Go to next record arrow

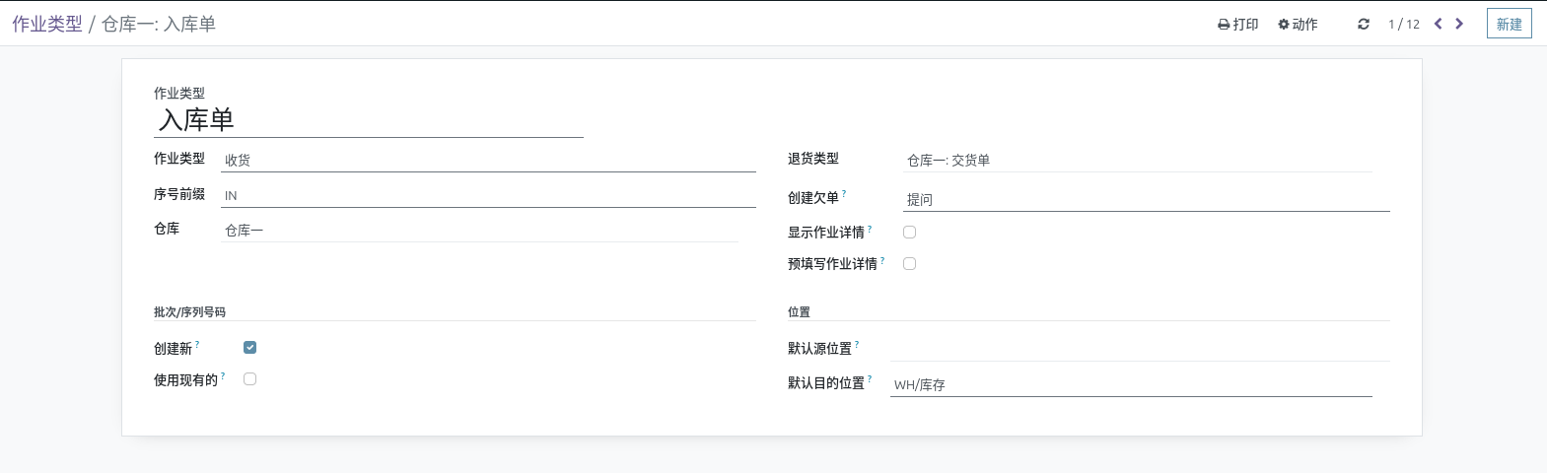(x=1459, y=24)
